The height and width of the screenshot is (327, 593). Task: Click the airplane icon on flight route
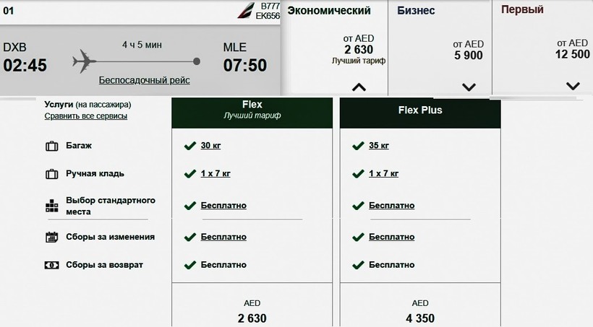[x=85, y=61]
